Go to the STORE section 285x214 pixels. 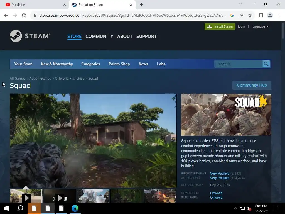pos(74,36)
